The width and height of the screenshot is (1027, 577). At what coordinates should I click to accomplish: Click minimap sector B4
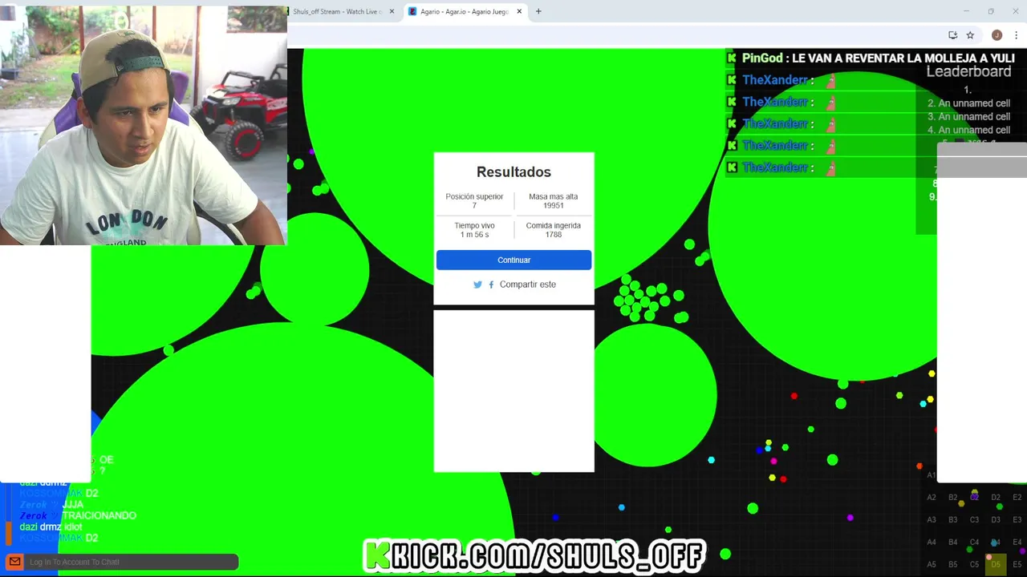pos(953,542)
